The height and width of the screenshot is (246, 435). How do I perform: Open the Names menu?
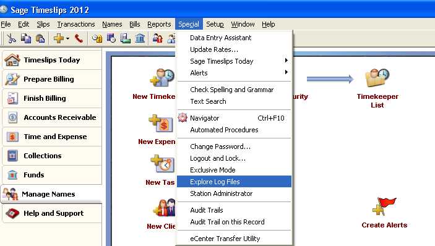coord(112,24)
